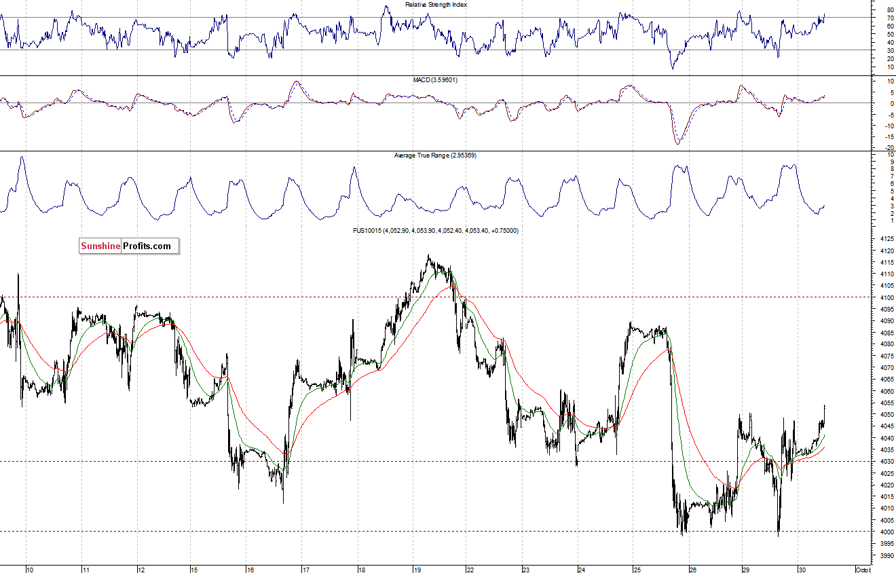Click the 4125 price axis label

pos(886,239)
